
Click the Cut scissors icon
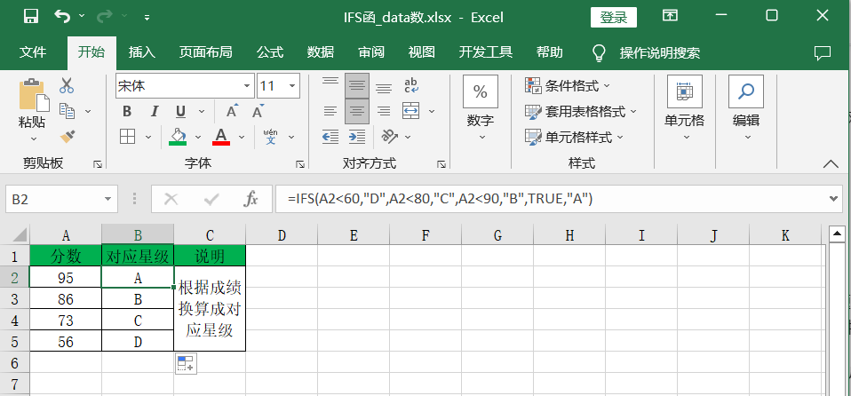click(x=67, y=85)
